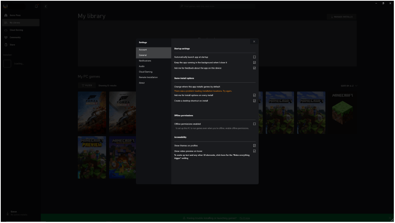This screenshot has height=223, width=395.
Task: Click the orange Try again link
Action: (227, 91)
